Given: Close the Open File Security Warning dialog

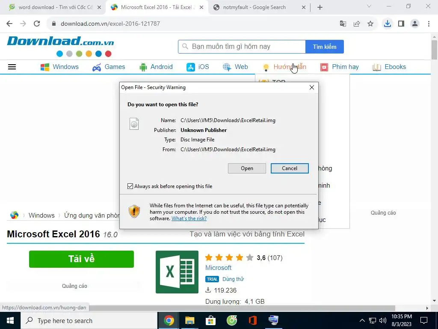Looking at the screenshot, I should [312, 87].
